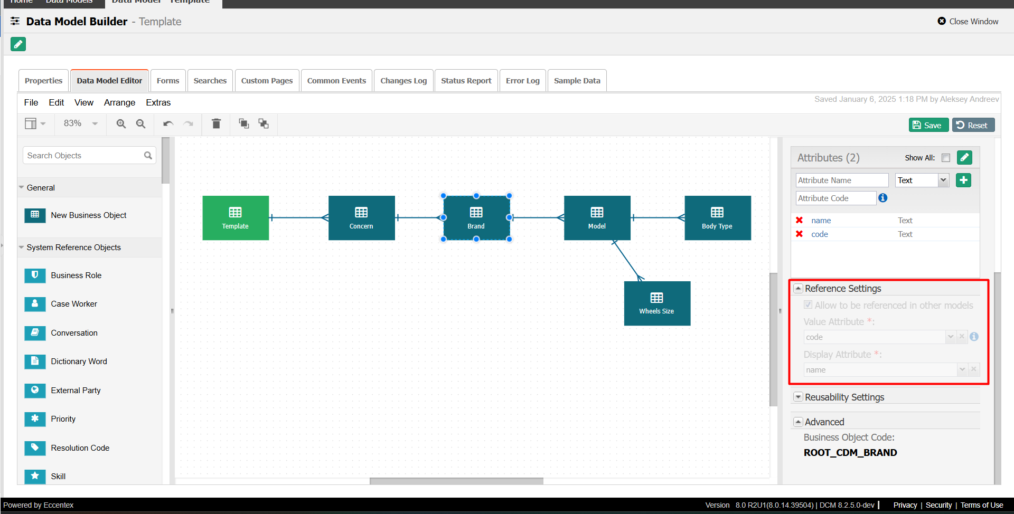This screenshot has width=1014, height=514.
Task: Click the green pencil in Attributes header
Action: 964,157
